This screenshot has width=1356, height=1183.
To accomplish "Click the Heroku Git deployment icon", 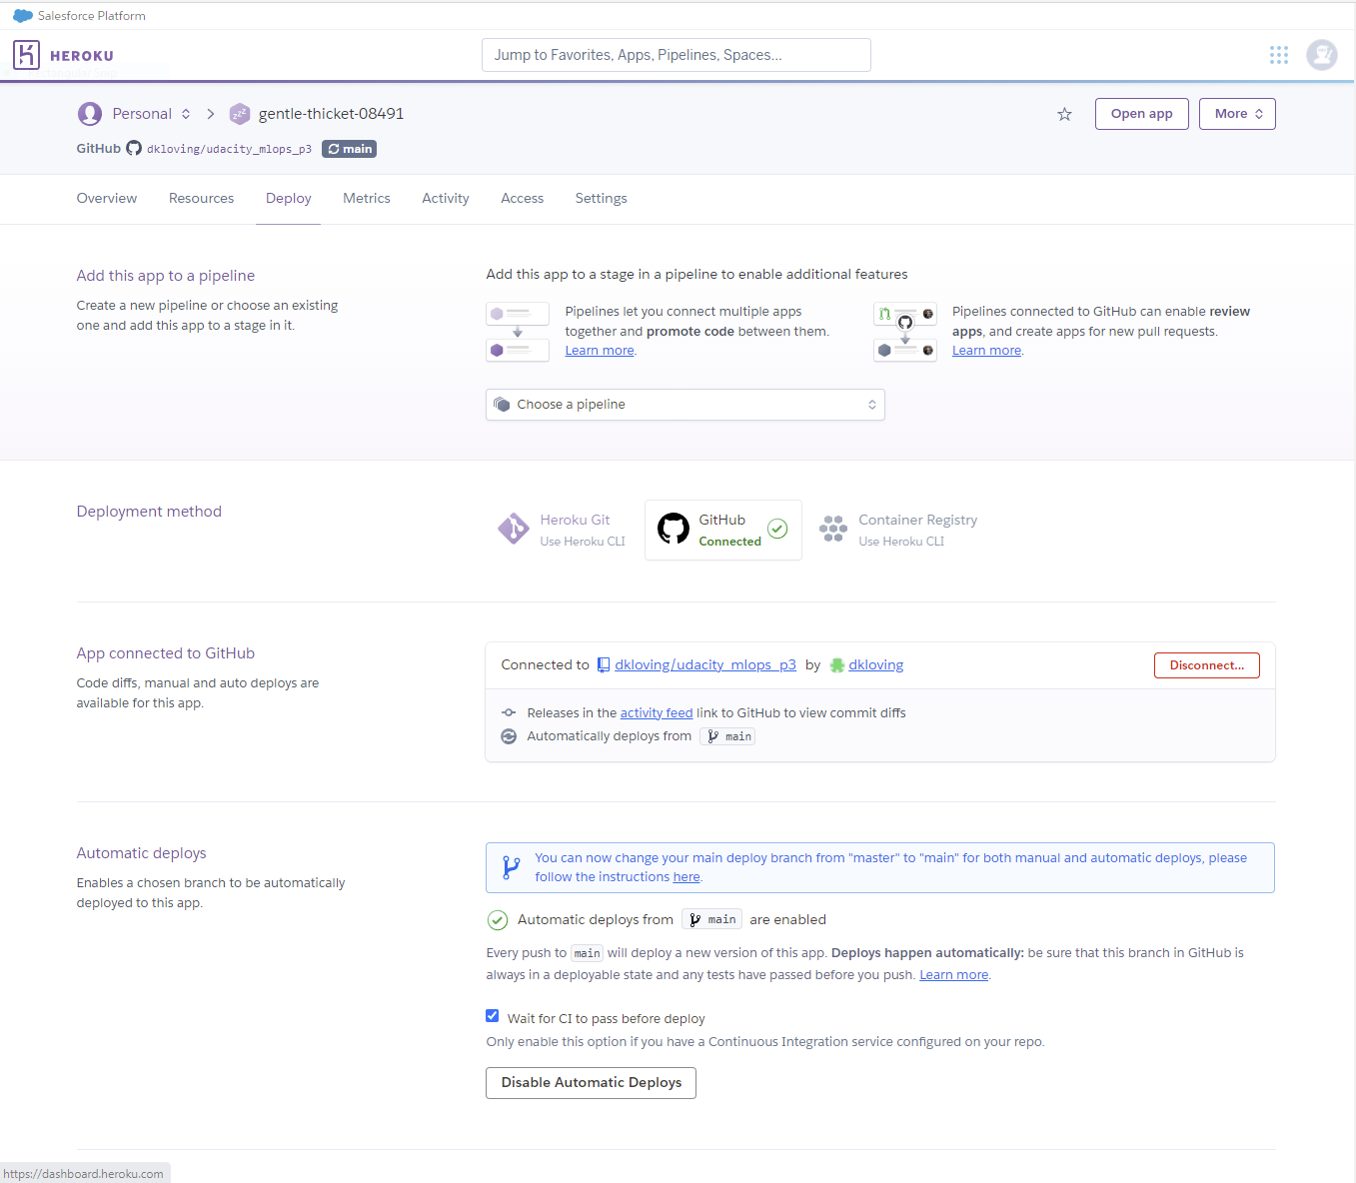I will 514,529.
